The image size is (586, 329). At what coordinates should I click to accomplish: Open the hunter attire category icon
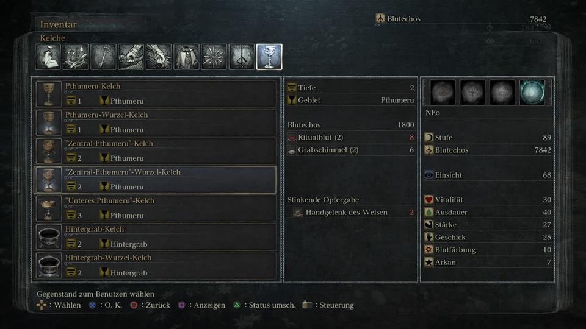coord(186,57)
